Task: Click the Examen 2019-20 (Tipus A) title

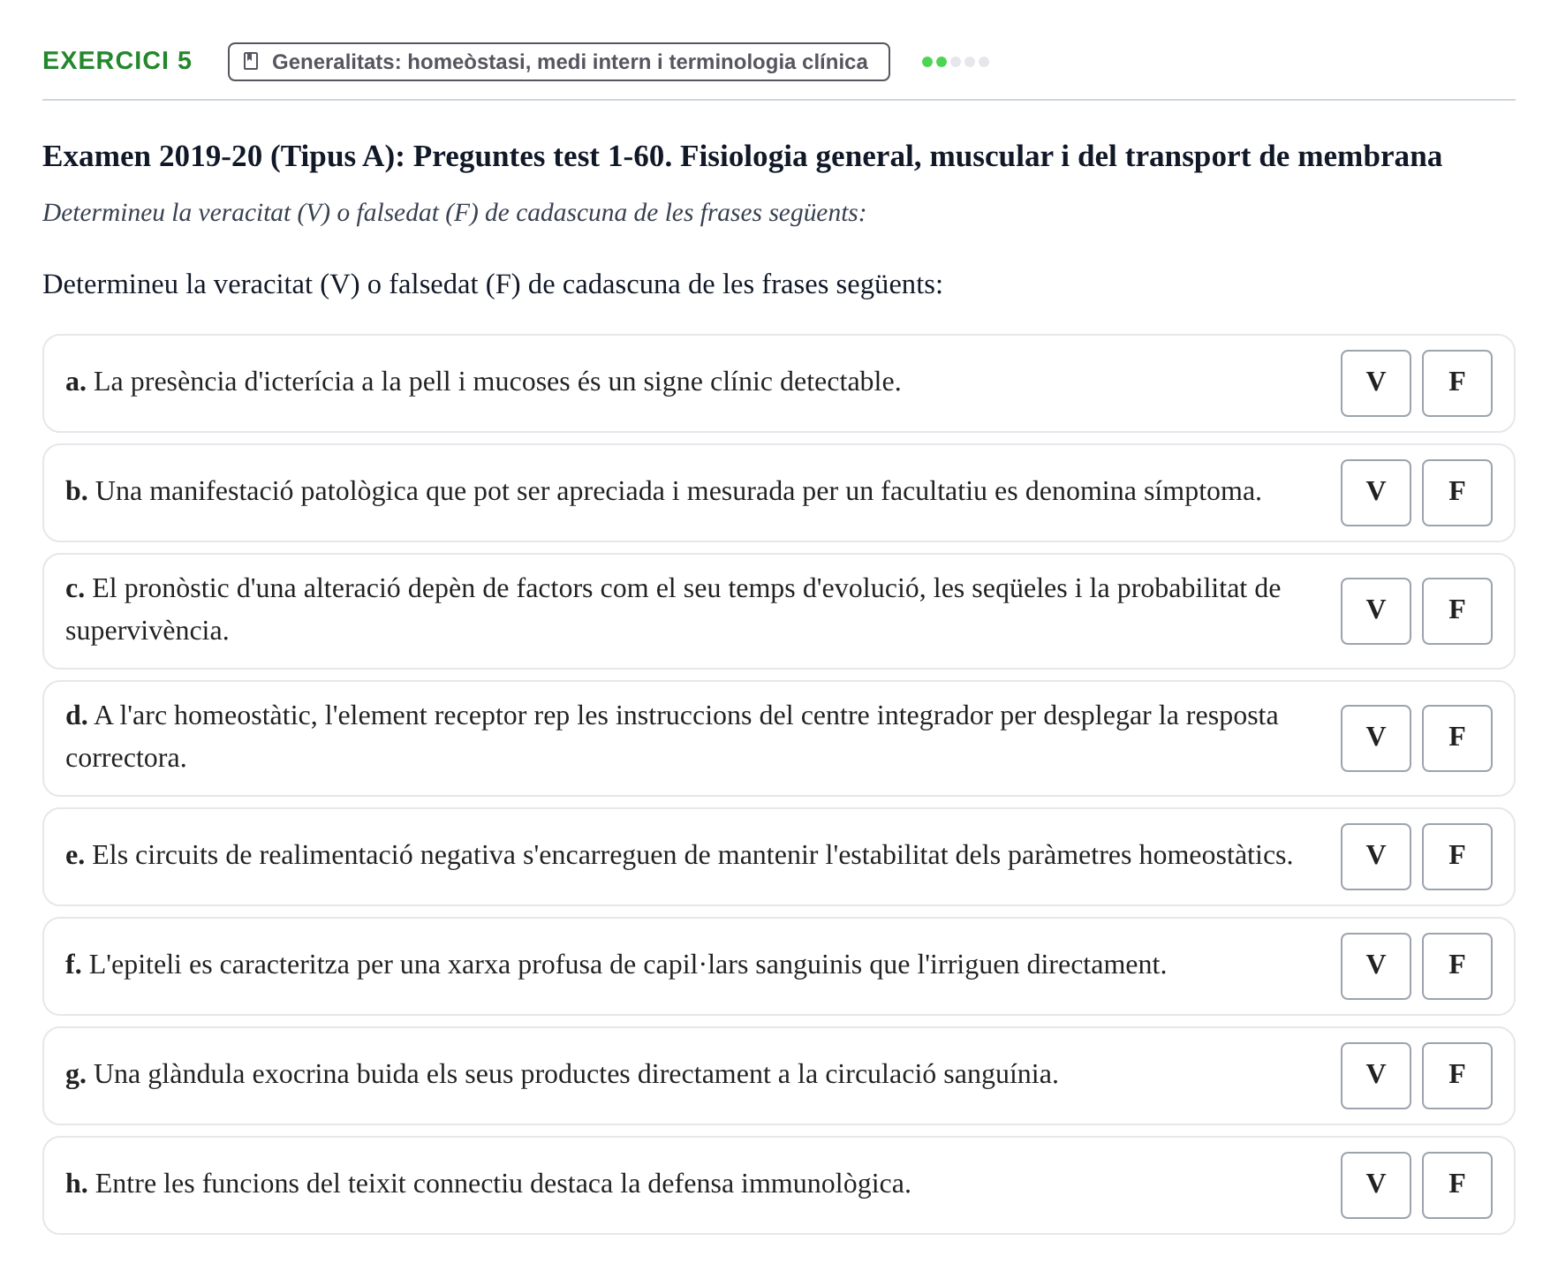Action: 742,156
